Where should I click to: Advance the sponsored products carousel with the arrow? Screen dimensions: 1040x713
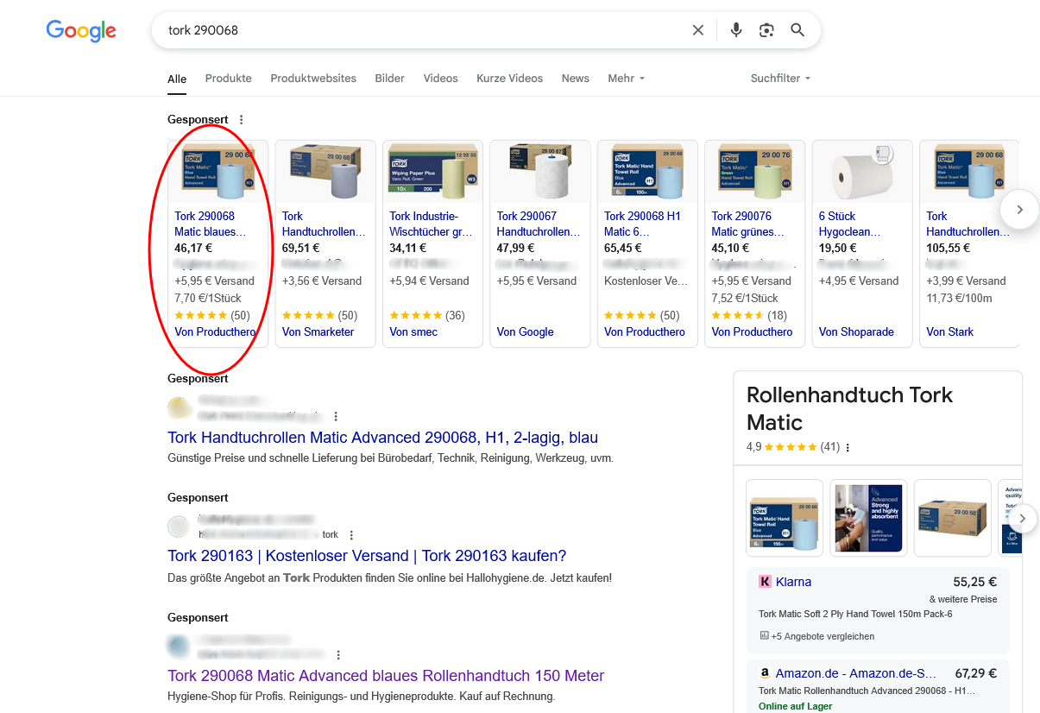pos(1019,209)
